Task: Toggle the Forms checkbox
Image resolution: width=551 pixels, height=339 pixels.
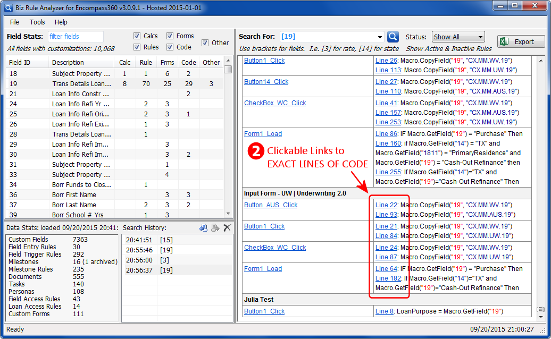Action: 170,36
